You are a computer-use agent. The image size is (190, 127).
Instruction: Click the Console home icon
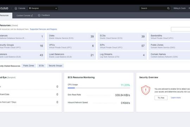[x=16, y=8]
